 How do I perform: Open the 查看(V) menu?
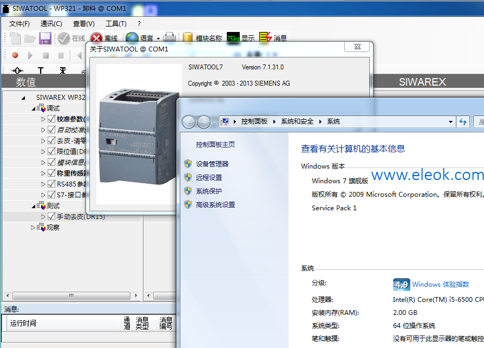[84, 24]
